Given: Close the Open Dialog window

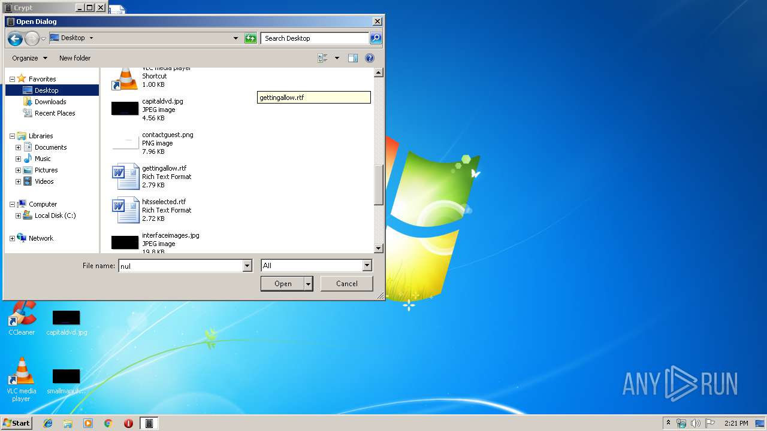Looking at the screenshot, I should click(x=377, y=22).
